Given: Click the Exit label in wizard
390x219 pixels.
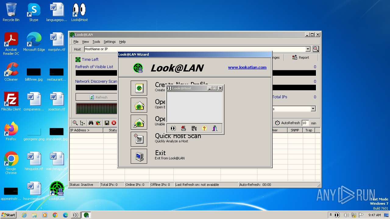Looking at the screenshot, I should click(x=160, y=153).
